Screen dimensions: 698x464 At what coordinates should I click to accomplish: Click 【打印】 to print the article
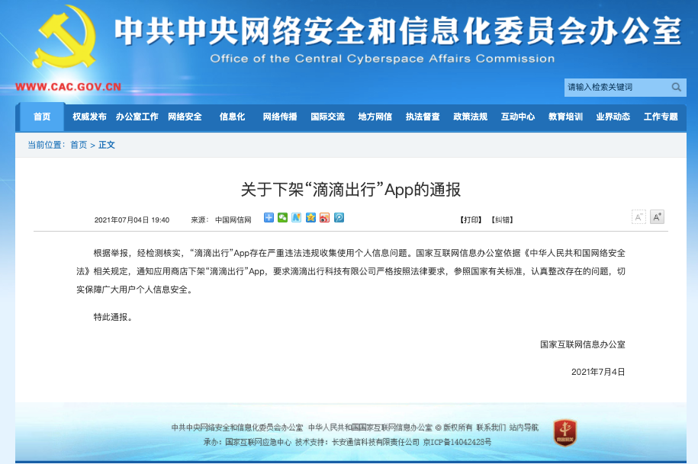click(x=471, y=219)
